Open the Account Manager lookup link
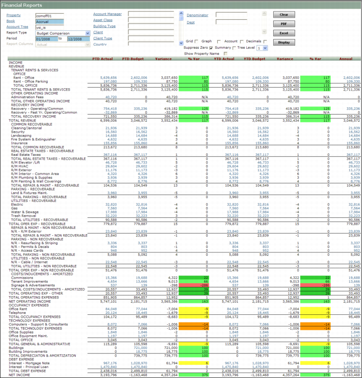This screenshot has height=378, width=362. click(x=108, y=14)
